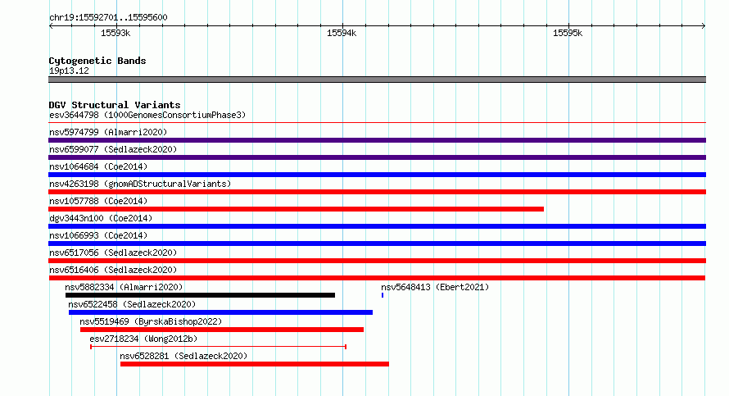The height and width of the screenshot is (396, 729).
Task: Click the thin red esv2718234 interval line
Action: pyautogui.click(x=218, y=347)
